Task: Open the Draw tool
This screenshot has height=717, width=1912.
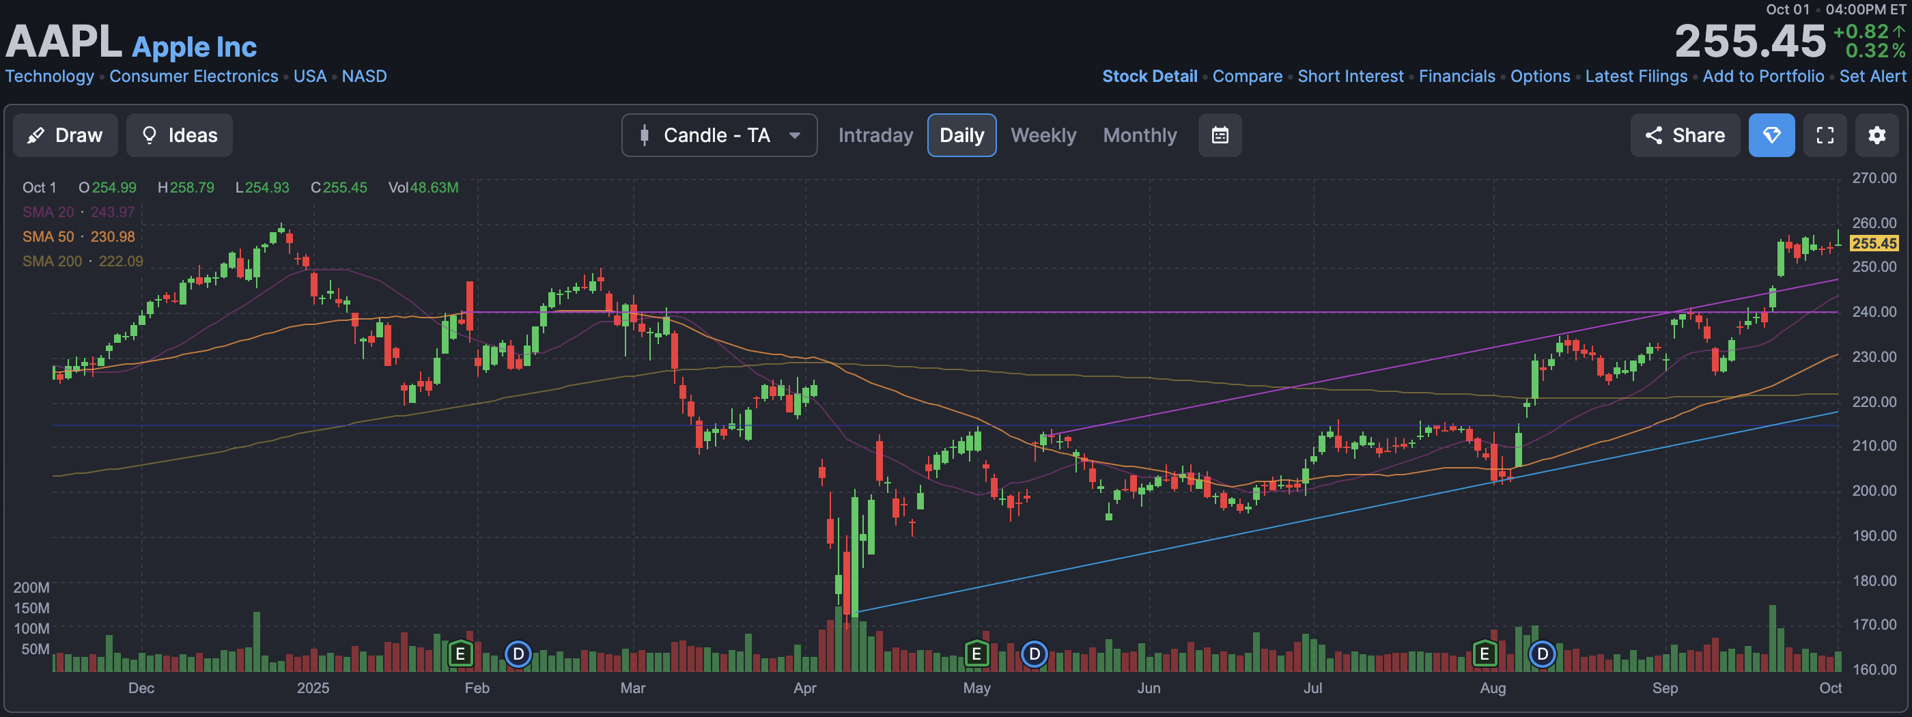Action: click(x=66, y=135)
